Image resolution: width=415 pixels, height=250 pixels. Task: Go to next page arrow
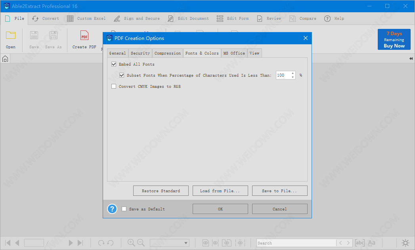[x=71, y=242]
